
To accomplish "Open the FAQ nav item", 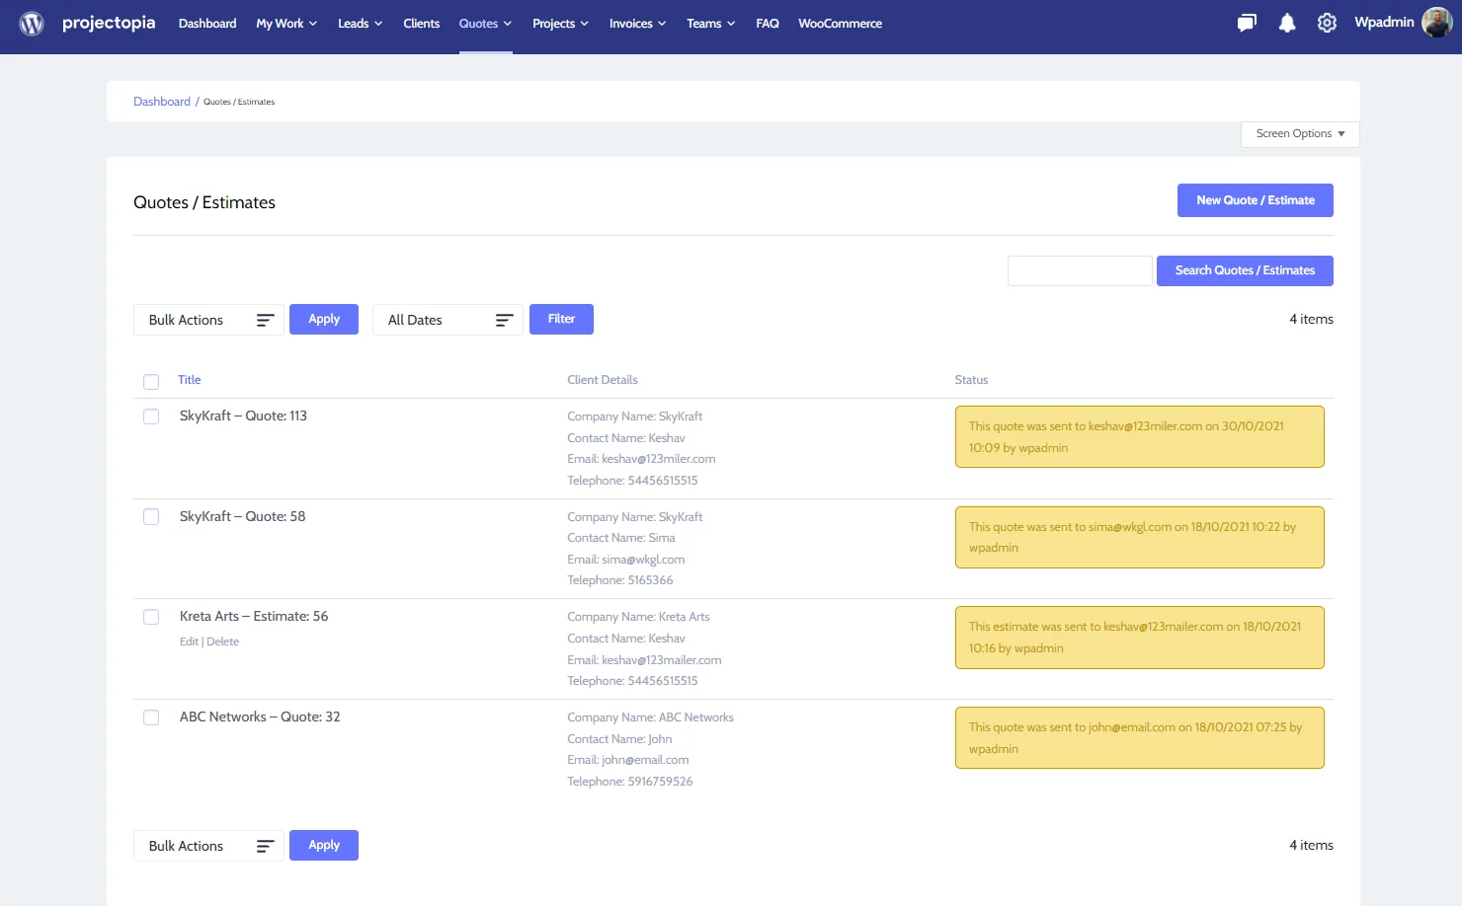I will pyautogui.click(x=768, y=24).
